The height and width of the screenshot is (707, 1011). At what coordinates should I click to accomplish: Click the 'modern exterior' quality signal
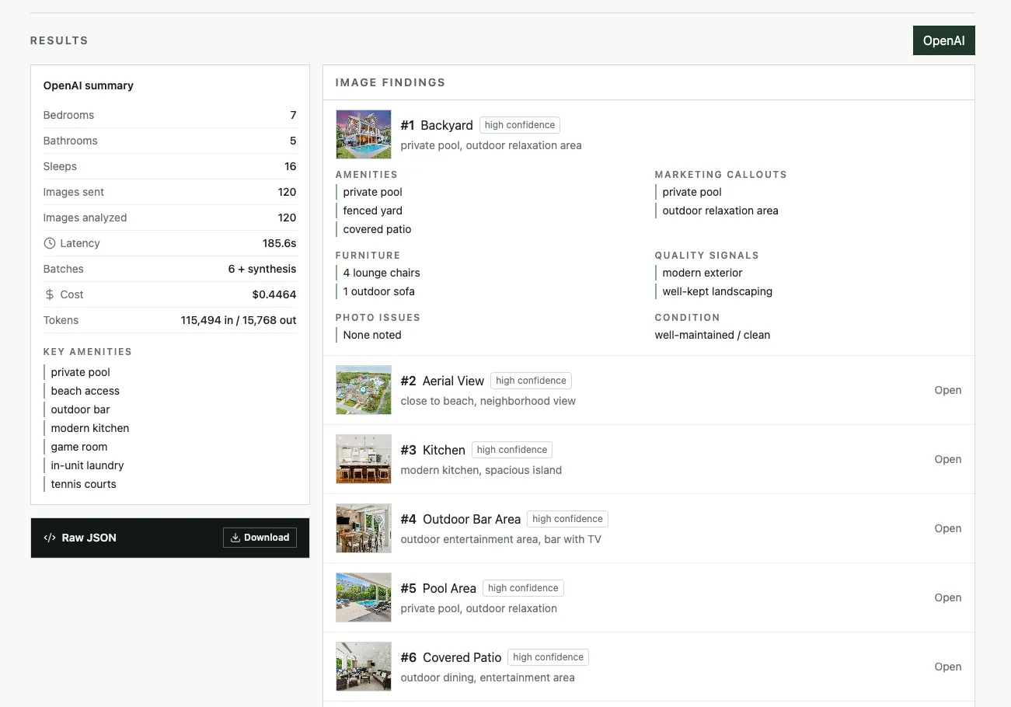pyautogui.click(x=702, y=273)
